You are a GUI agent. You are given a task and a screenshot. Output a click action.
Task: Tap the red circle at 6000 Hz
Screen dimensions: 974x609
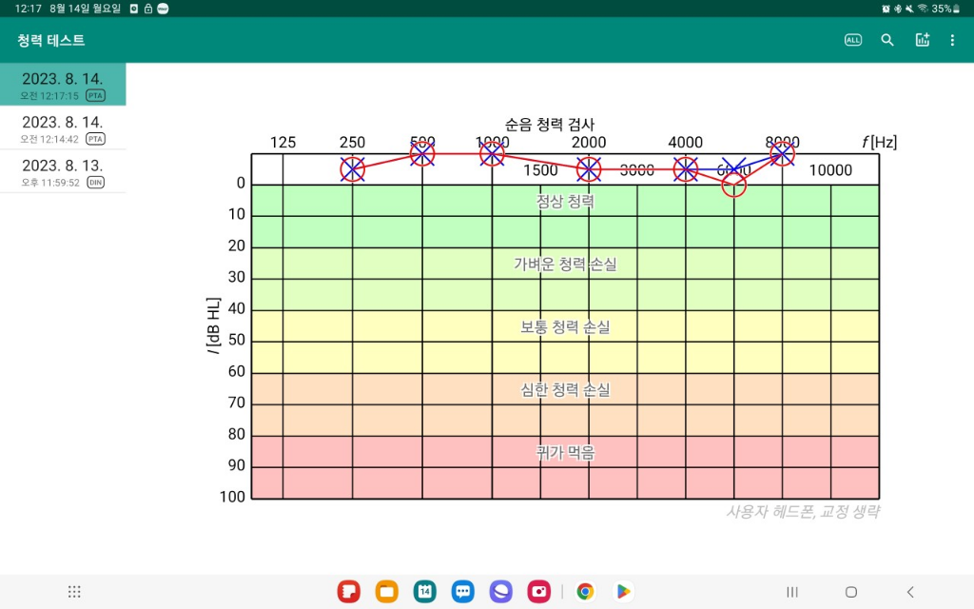pos(733,186)
